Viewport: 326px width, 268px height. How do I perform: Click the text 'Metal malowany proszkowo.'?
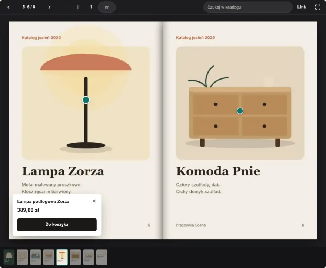point(52,185)
